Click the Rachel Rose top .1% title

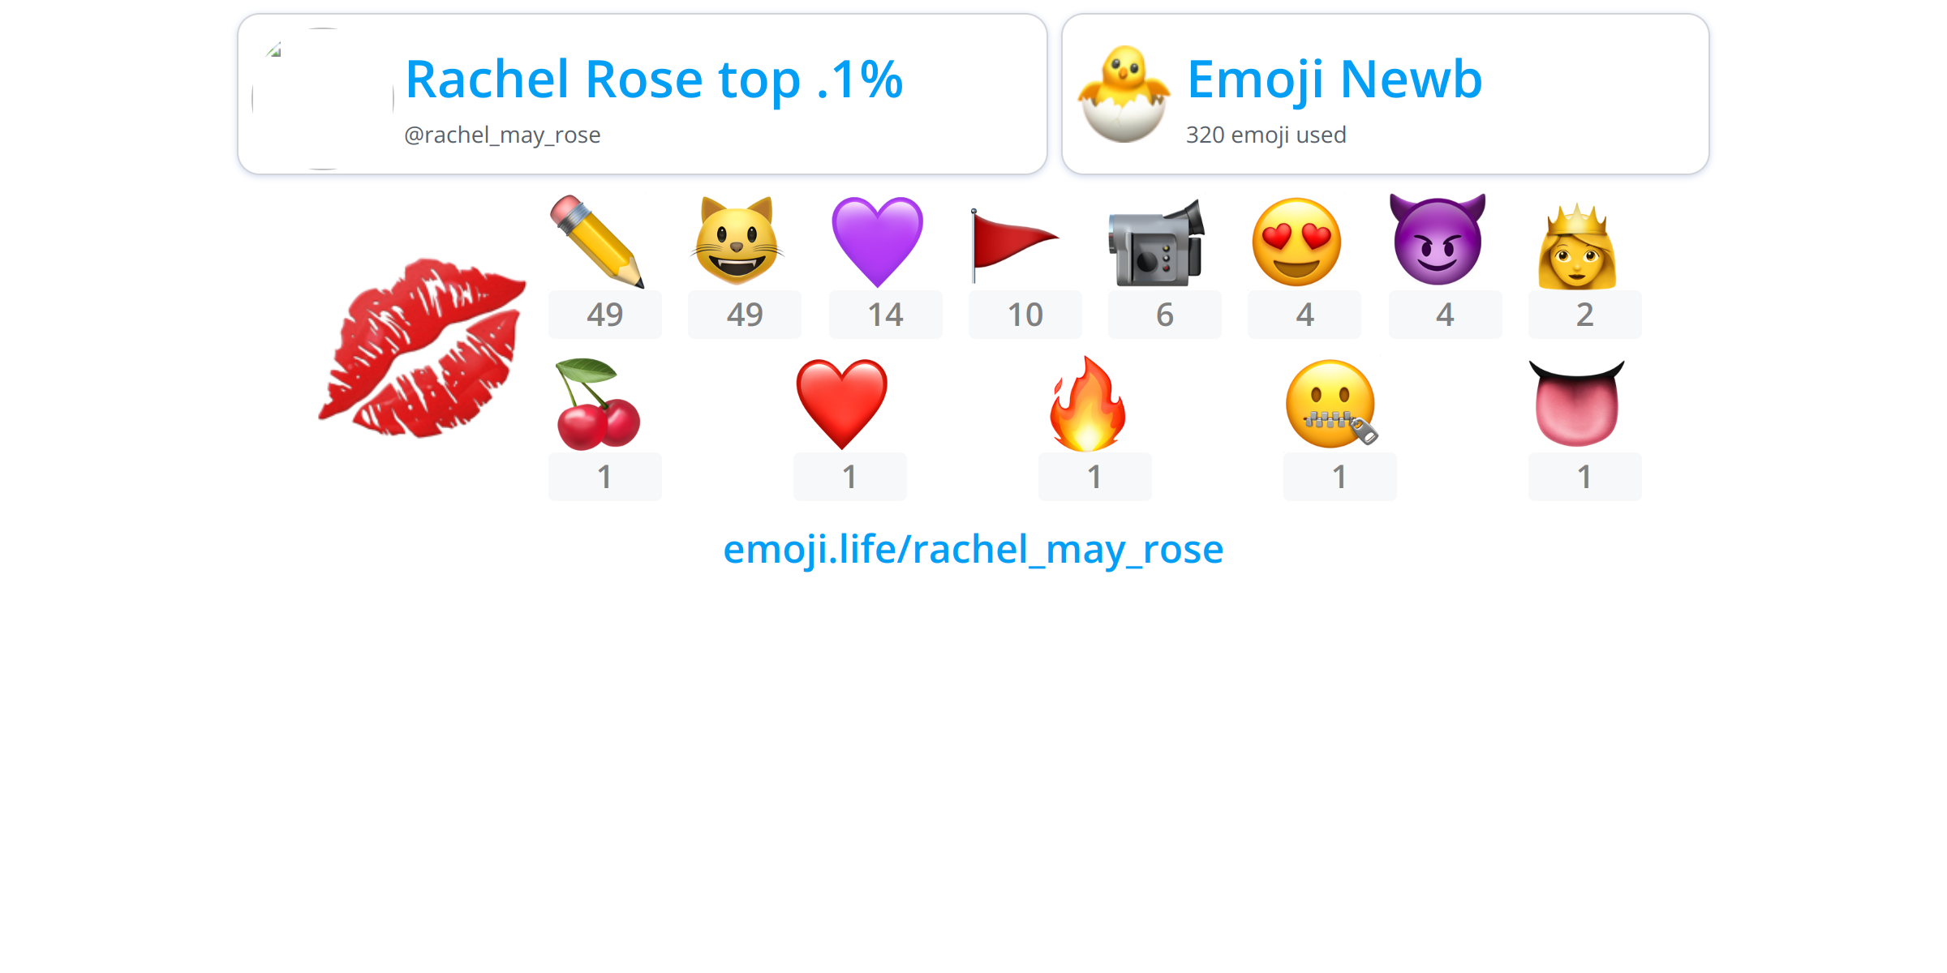(654, 79)
